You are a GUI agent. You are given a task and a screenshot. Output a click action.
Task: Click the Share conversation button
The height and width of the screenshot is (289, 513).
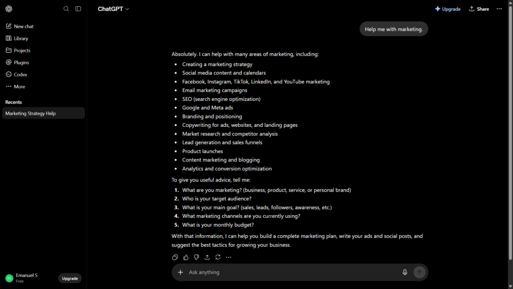479,9
